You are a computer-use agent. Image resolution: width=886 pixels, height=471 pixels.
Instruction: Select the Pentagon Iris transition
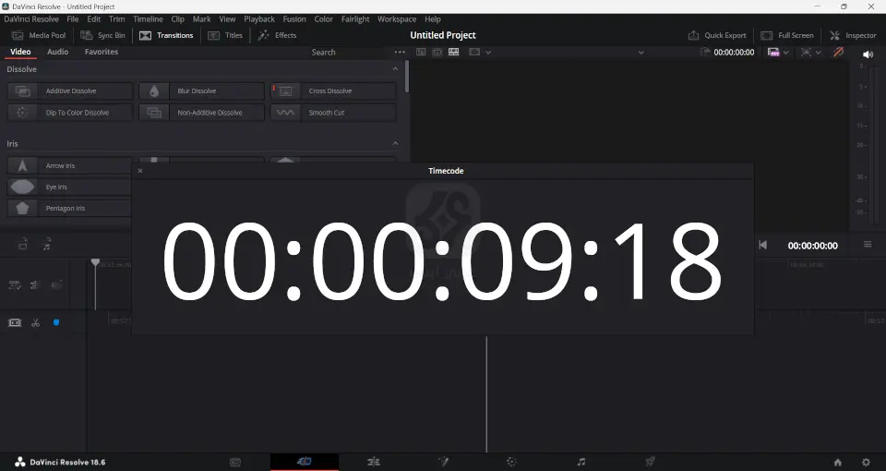70,208
